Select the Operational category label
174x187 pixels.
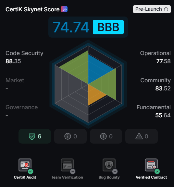155,53
